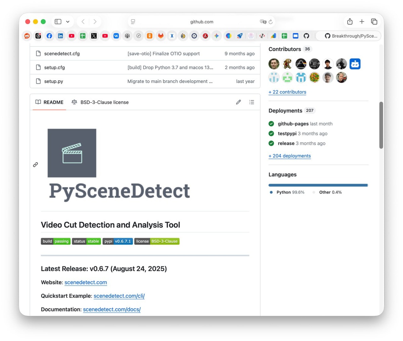Click the github.com address field
The height and width of the screenshot is (341, 403).
click(201, 22)
